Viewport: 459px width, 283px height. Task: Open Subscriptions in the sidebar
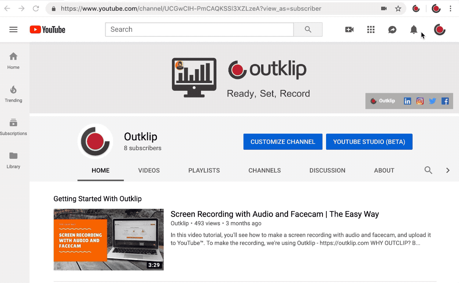click(13, 127)
